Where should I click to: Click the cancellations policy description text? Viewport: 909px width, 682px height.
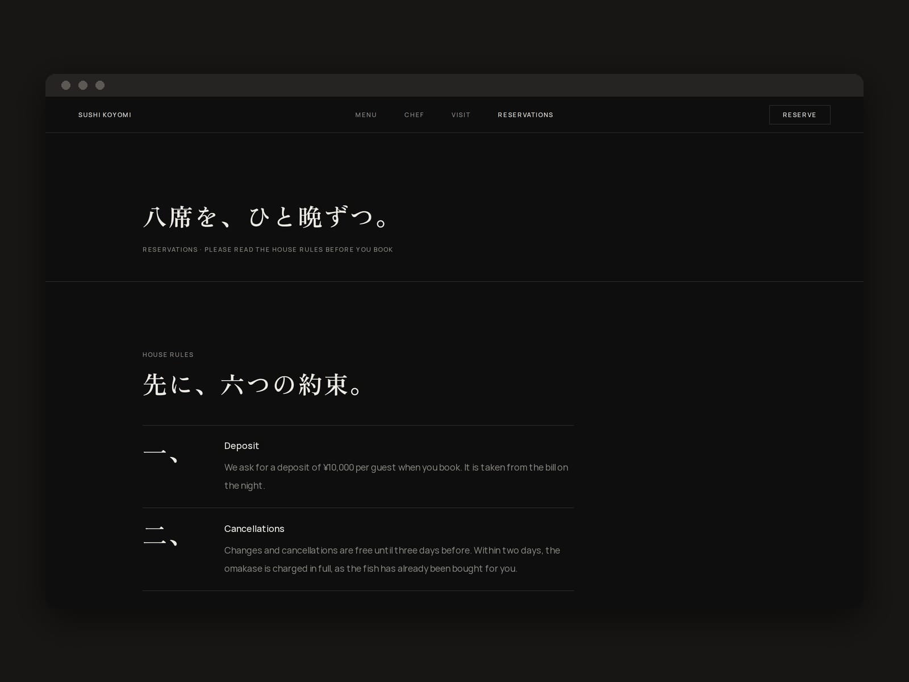click(x=392, y=559)
